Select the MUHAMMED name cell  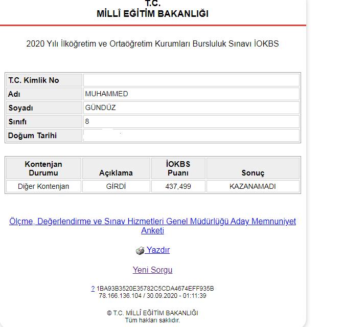pyautogui.click(x=191, y=94)
